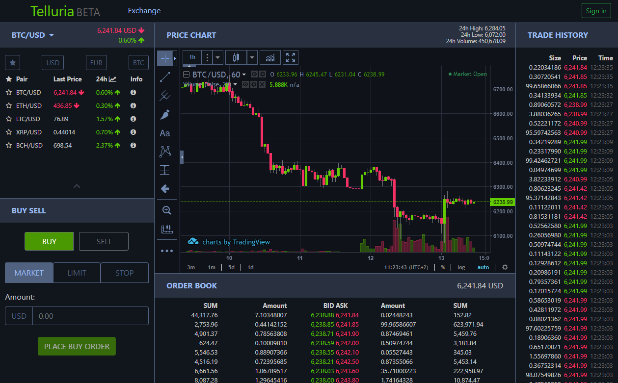Favorite the BTC/USD pair star
Viewport: 618px width, 383px height.
pyautogui.click(x=8, y=92)
